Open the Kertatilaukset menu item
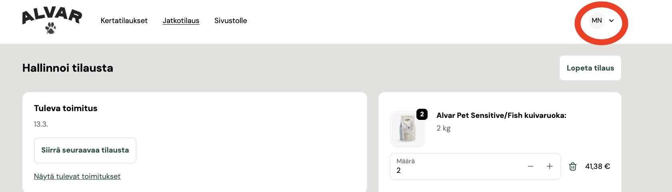This screenshot has width=672, height=192. pyautogui.click(x=124, y=21)
